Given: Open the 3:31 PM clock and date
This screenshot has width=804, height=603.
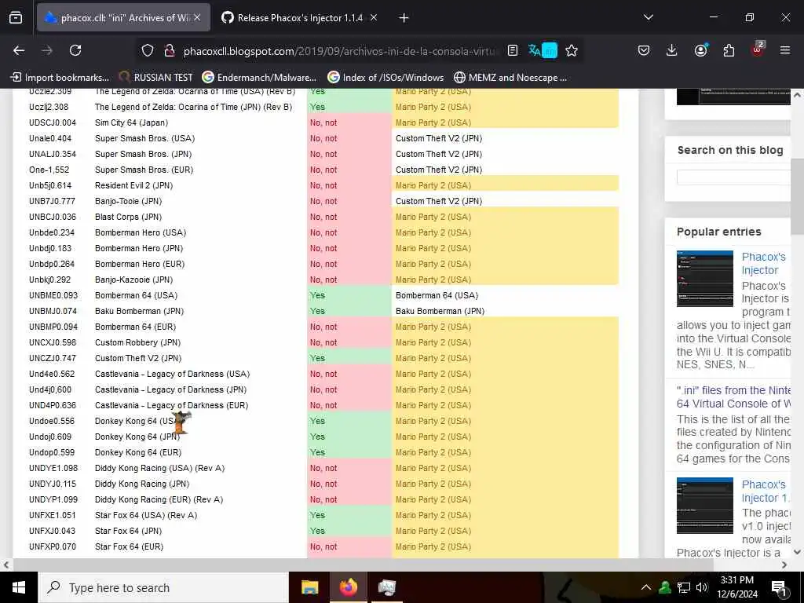Looking at the screenshot, I should coord(737,587).
